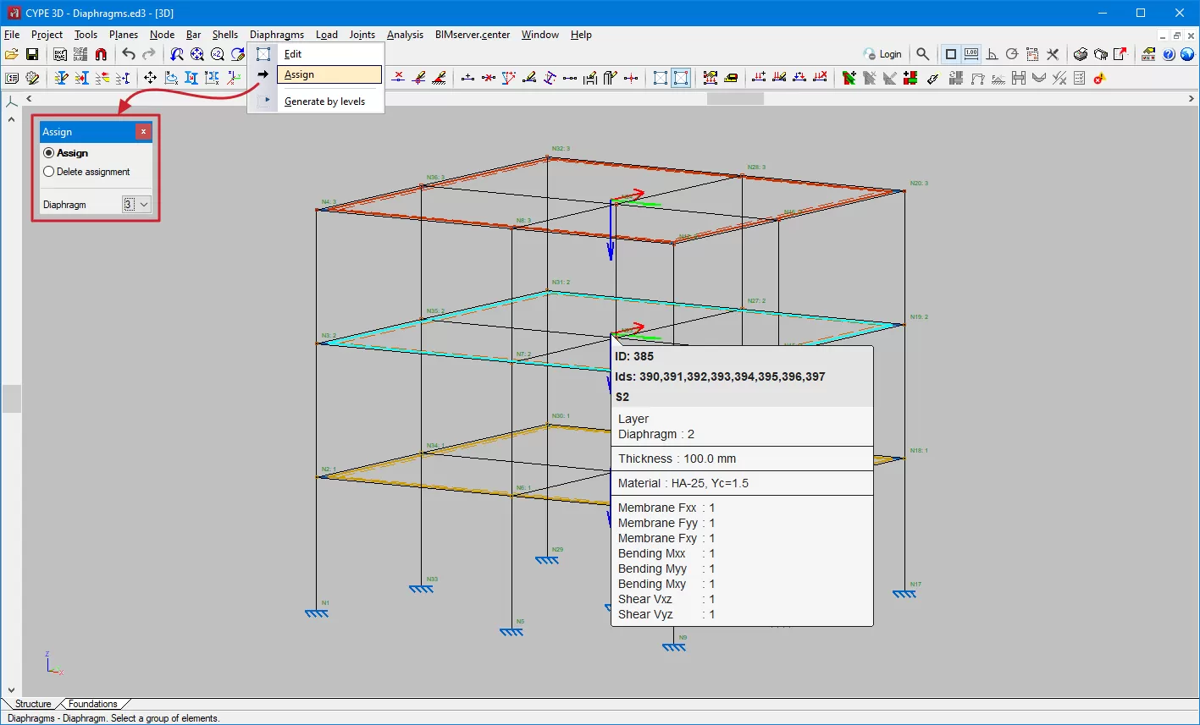Expand the Generate by levels submenu

pyautogui.click(x=324, y=102)
